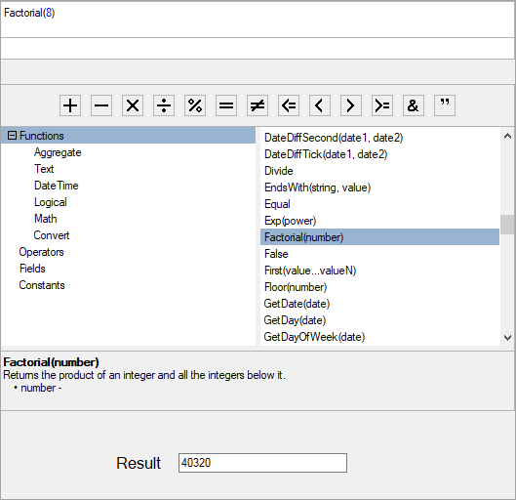Select the Divide list entry

point(379,171)
